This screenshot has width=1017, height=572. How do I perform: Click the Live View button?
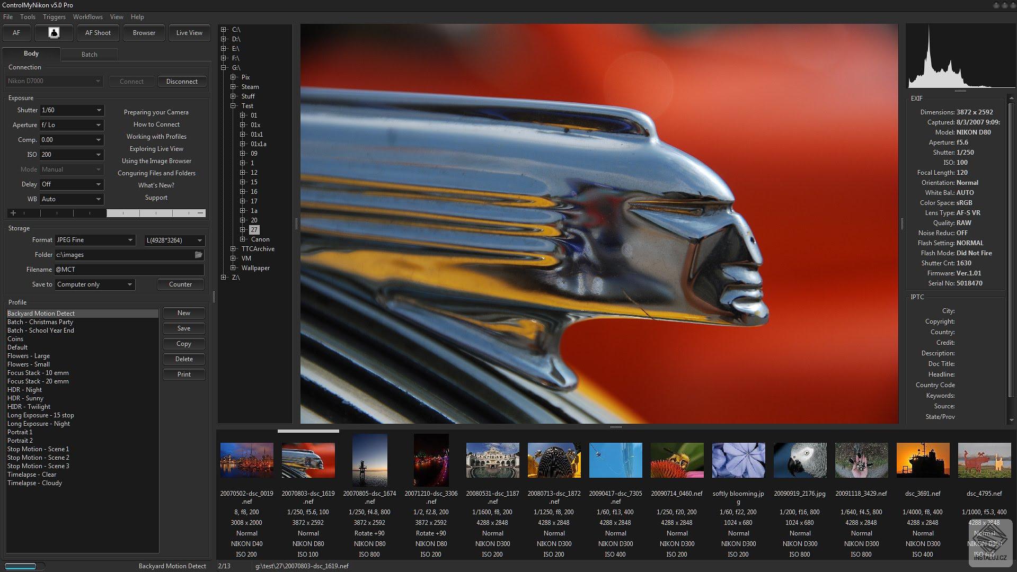[189, 33]
